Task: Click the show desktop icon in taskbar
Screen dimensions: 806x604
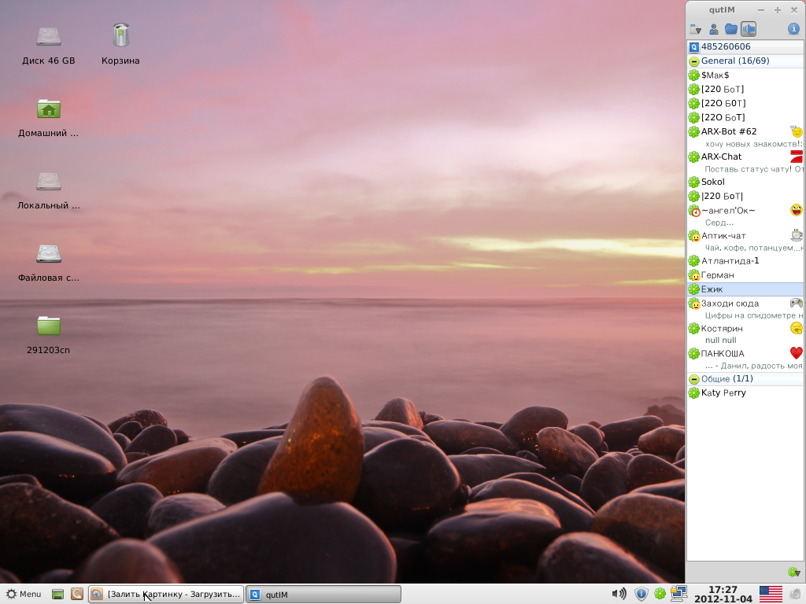Action: coord(58,595)
